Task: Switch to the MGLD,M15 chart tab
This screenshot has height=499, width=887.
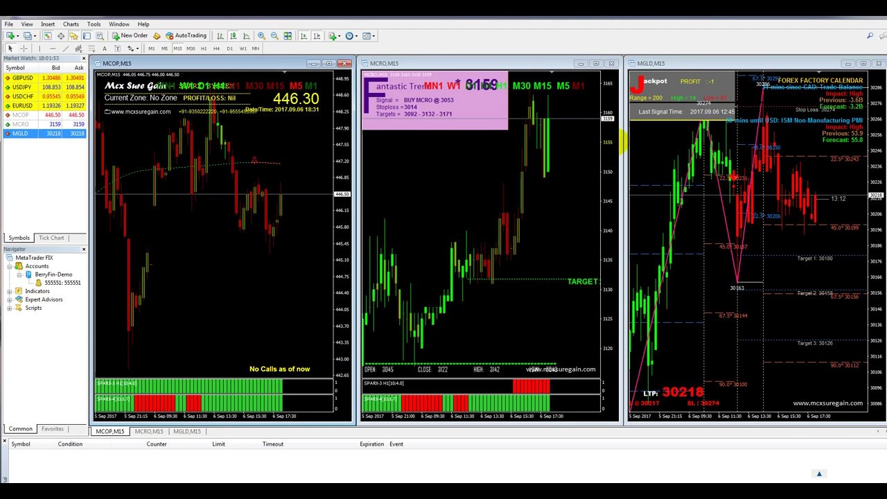Action: click(186, 432)
